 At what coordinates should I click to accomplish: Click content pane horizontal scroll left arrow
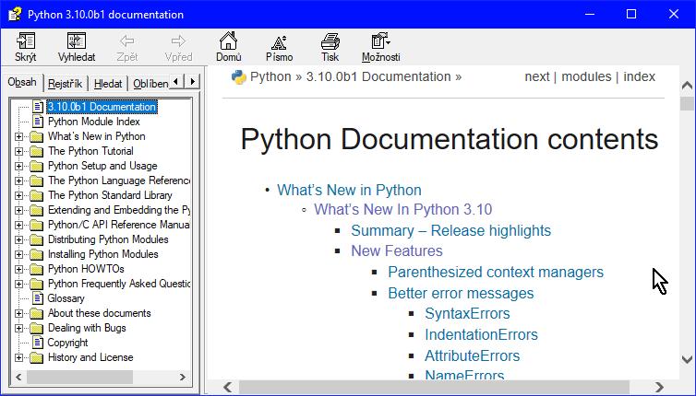point(228,387)
